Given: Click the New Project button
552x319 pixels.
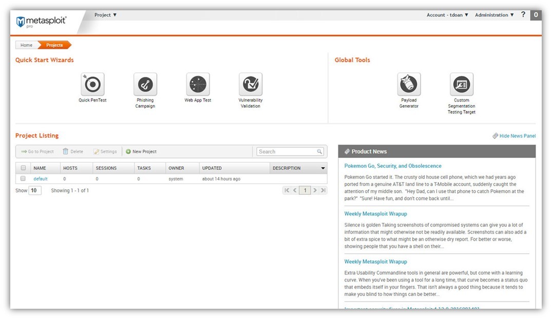Looking at the screenshot, I should pos(141,152).
